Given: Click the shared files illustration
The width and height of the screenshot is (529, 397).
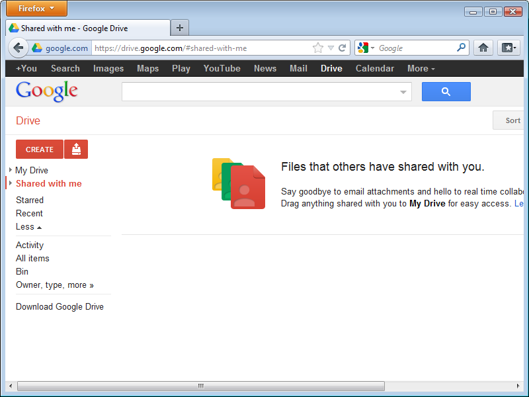Looking at the screenshot, I should pos(239,183).
